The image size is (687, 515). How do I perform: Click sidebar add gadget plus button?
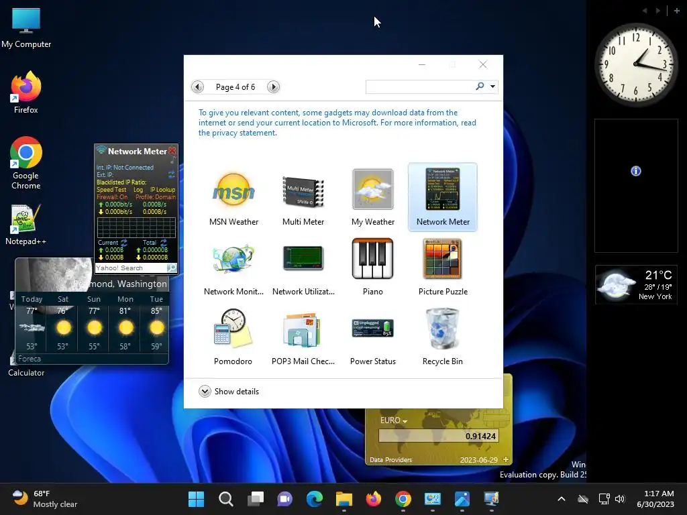(677, 11)
